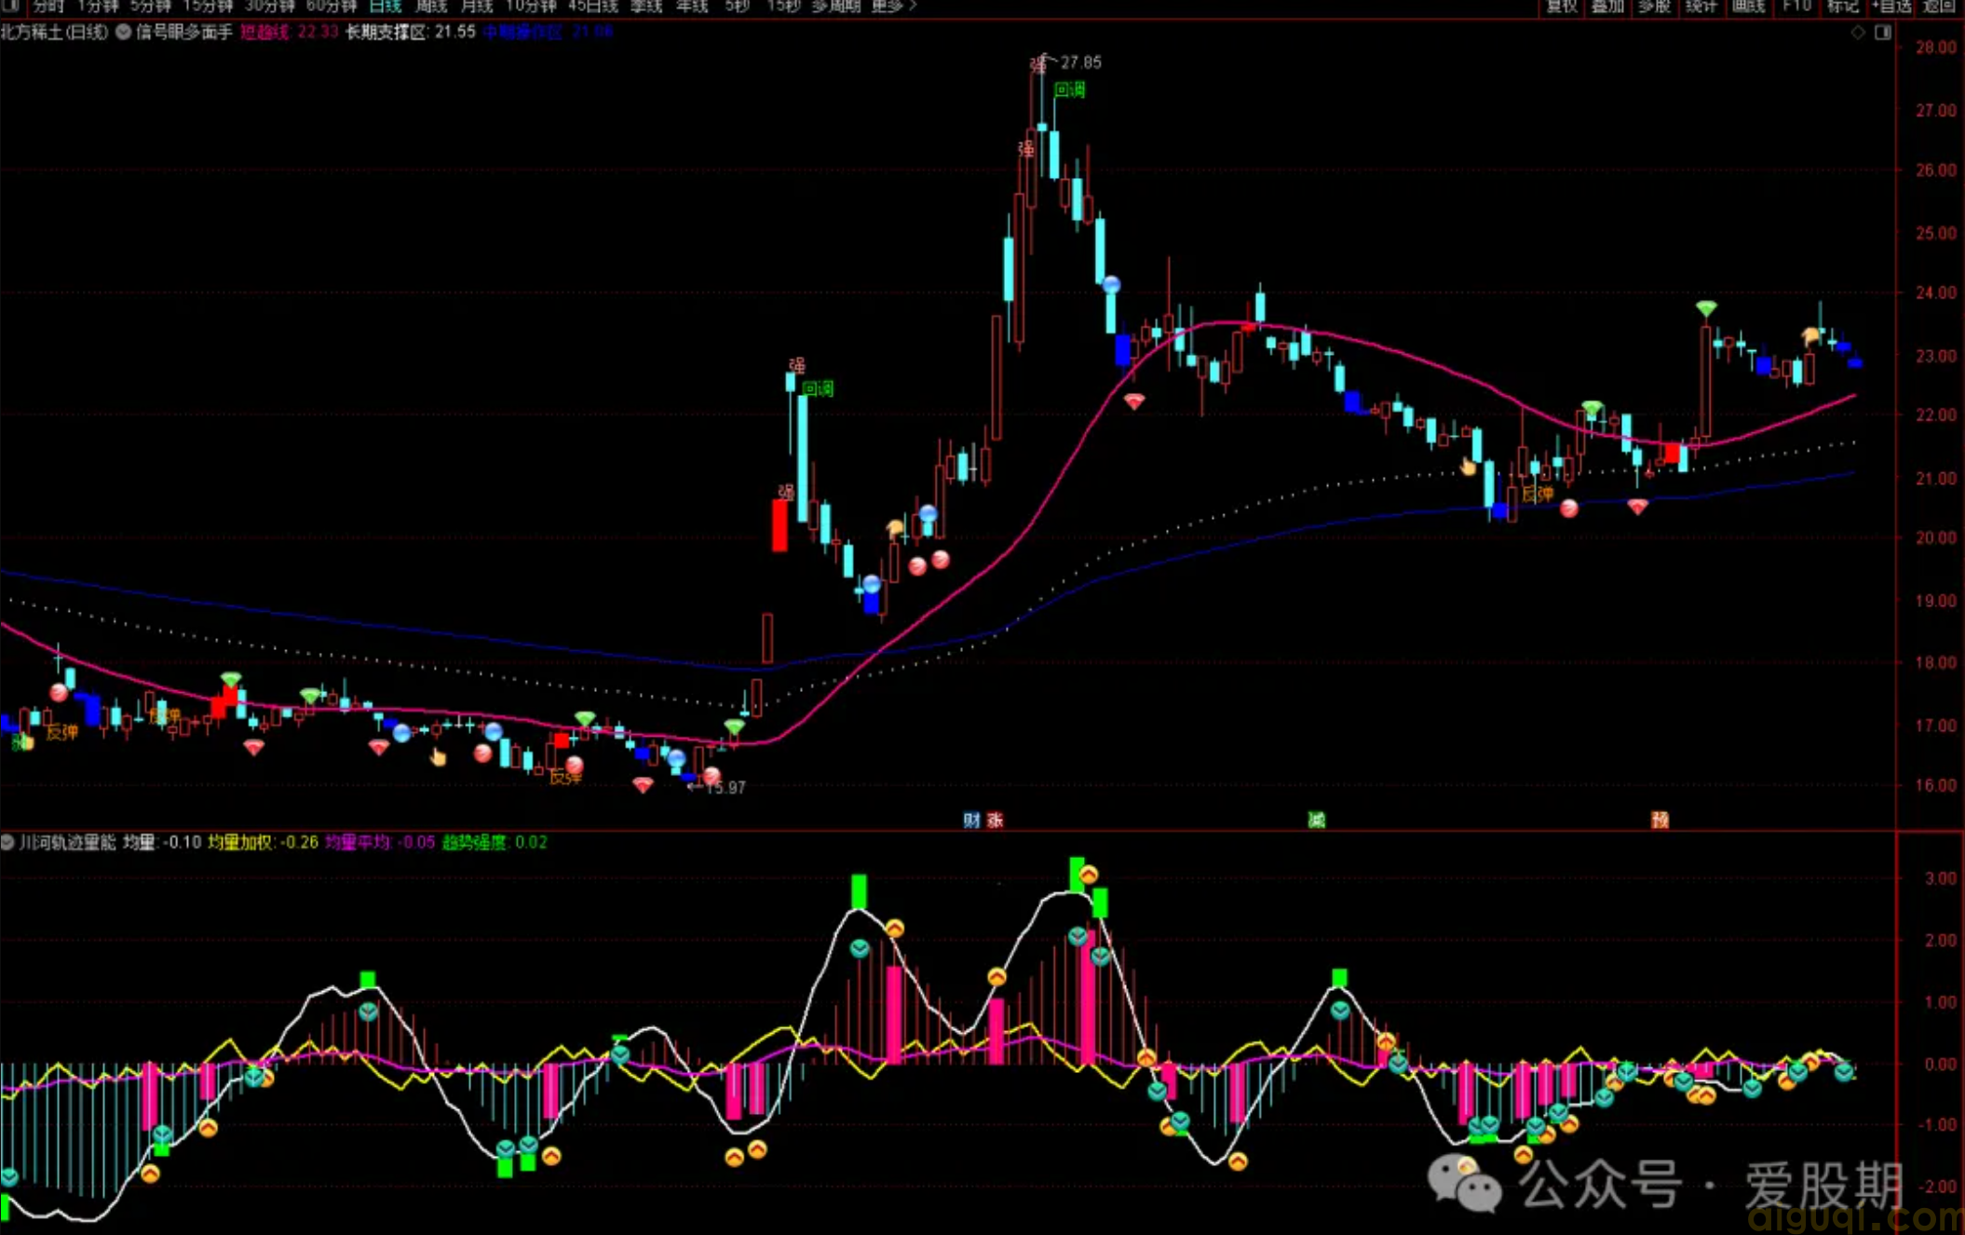Image resolution: width=1965 pixels, height=1235 pixels.
Task: Select the 45日线 period tab
Action: [x=593, y=6]
